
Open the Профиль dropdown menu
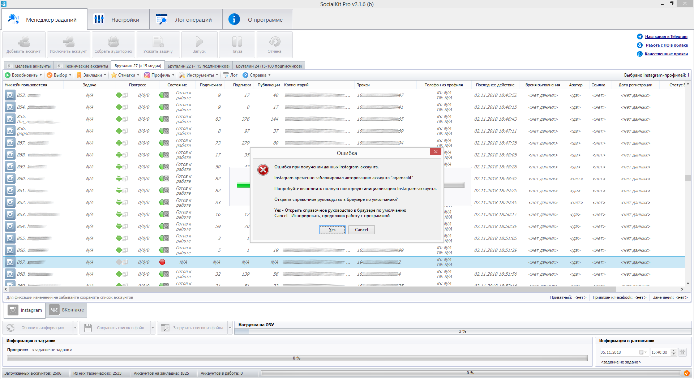click(x=159, y=75)
